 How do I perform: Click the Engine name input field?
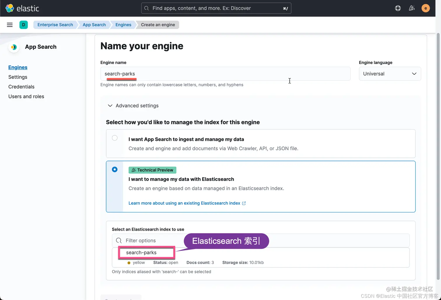(225, 74)
